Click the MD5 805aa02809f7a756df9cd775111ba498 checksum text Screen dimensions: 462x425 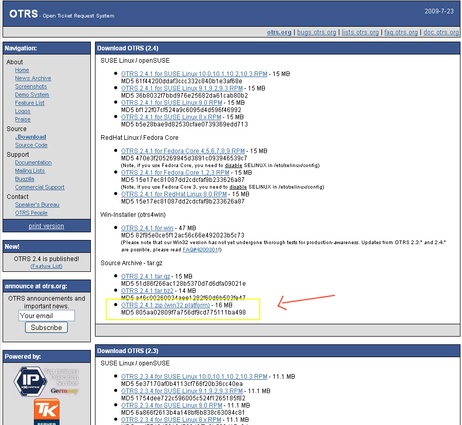183,312
